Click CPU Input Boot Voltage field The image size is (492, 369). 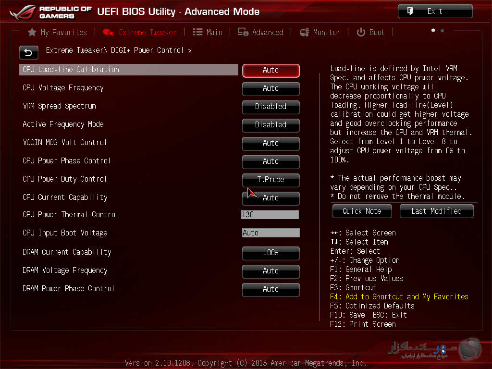(271, 233)
